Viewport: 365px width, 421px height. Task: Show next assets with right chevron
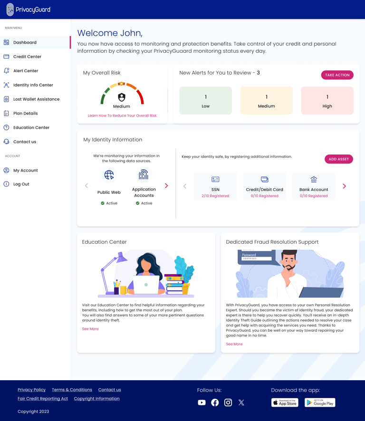[344, 186]
